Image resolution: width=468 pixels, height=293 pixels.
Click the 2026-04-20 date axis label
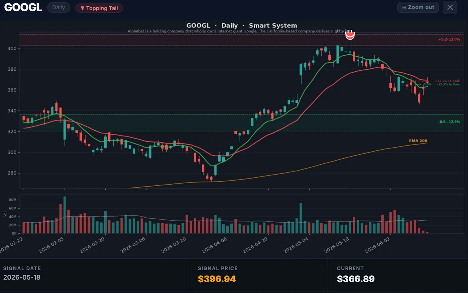255,245
